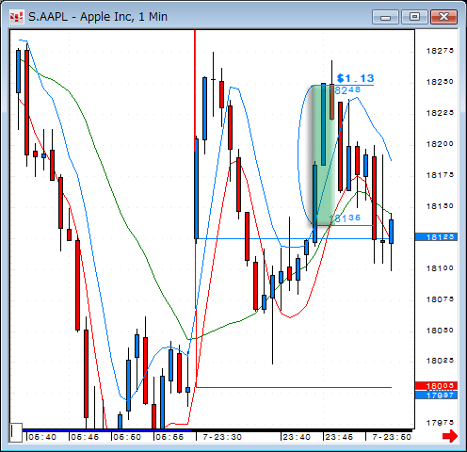
Task: Click the 18248 annotation label
Action: coord(346,90)
